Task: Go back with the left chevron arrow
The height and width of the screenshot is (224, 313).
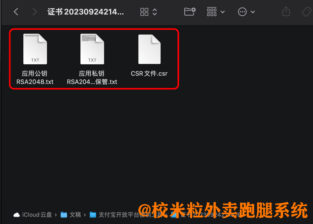Action: tap(16, 12)
